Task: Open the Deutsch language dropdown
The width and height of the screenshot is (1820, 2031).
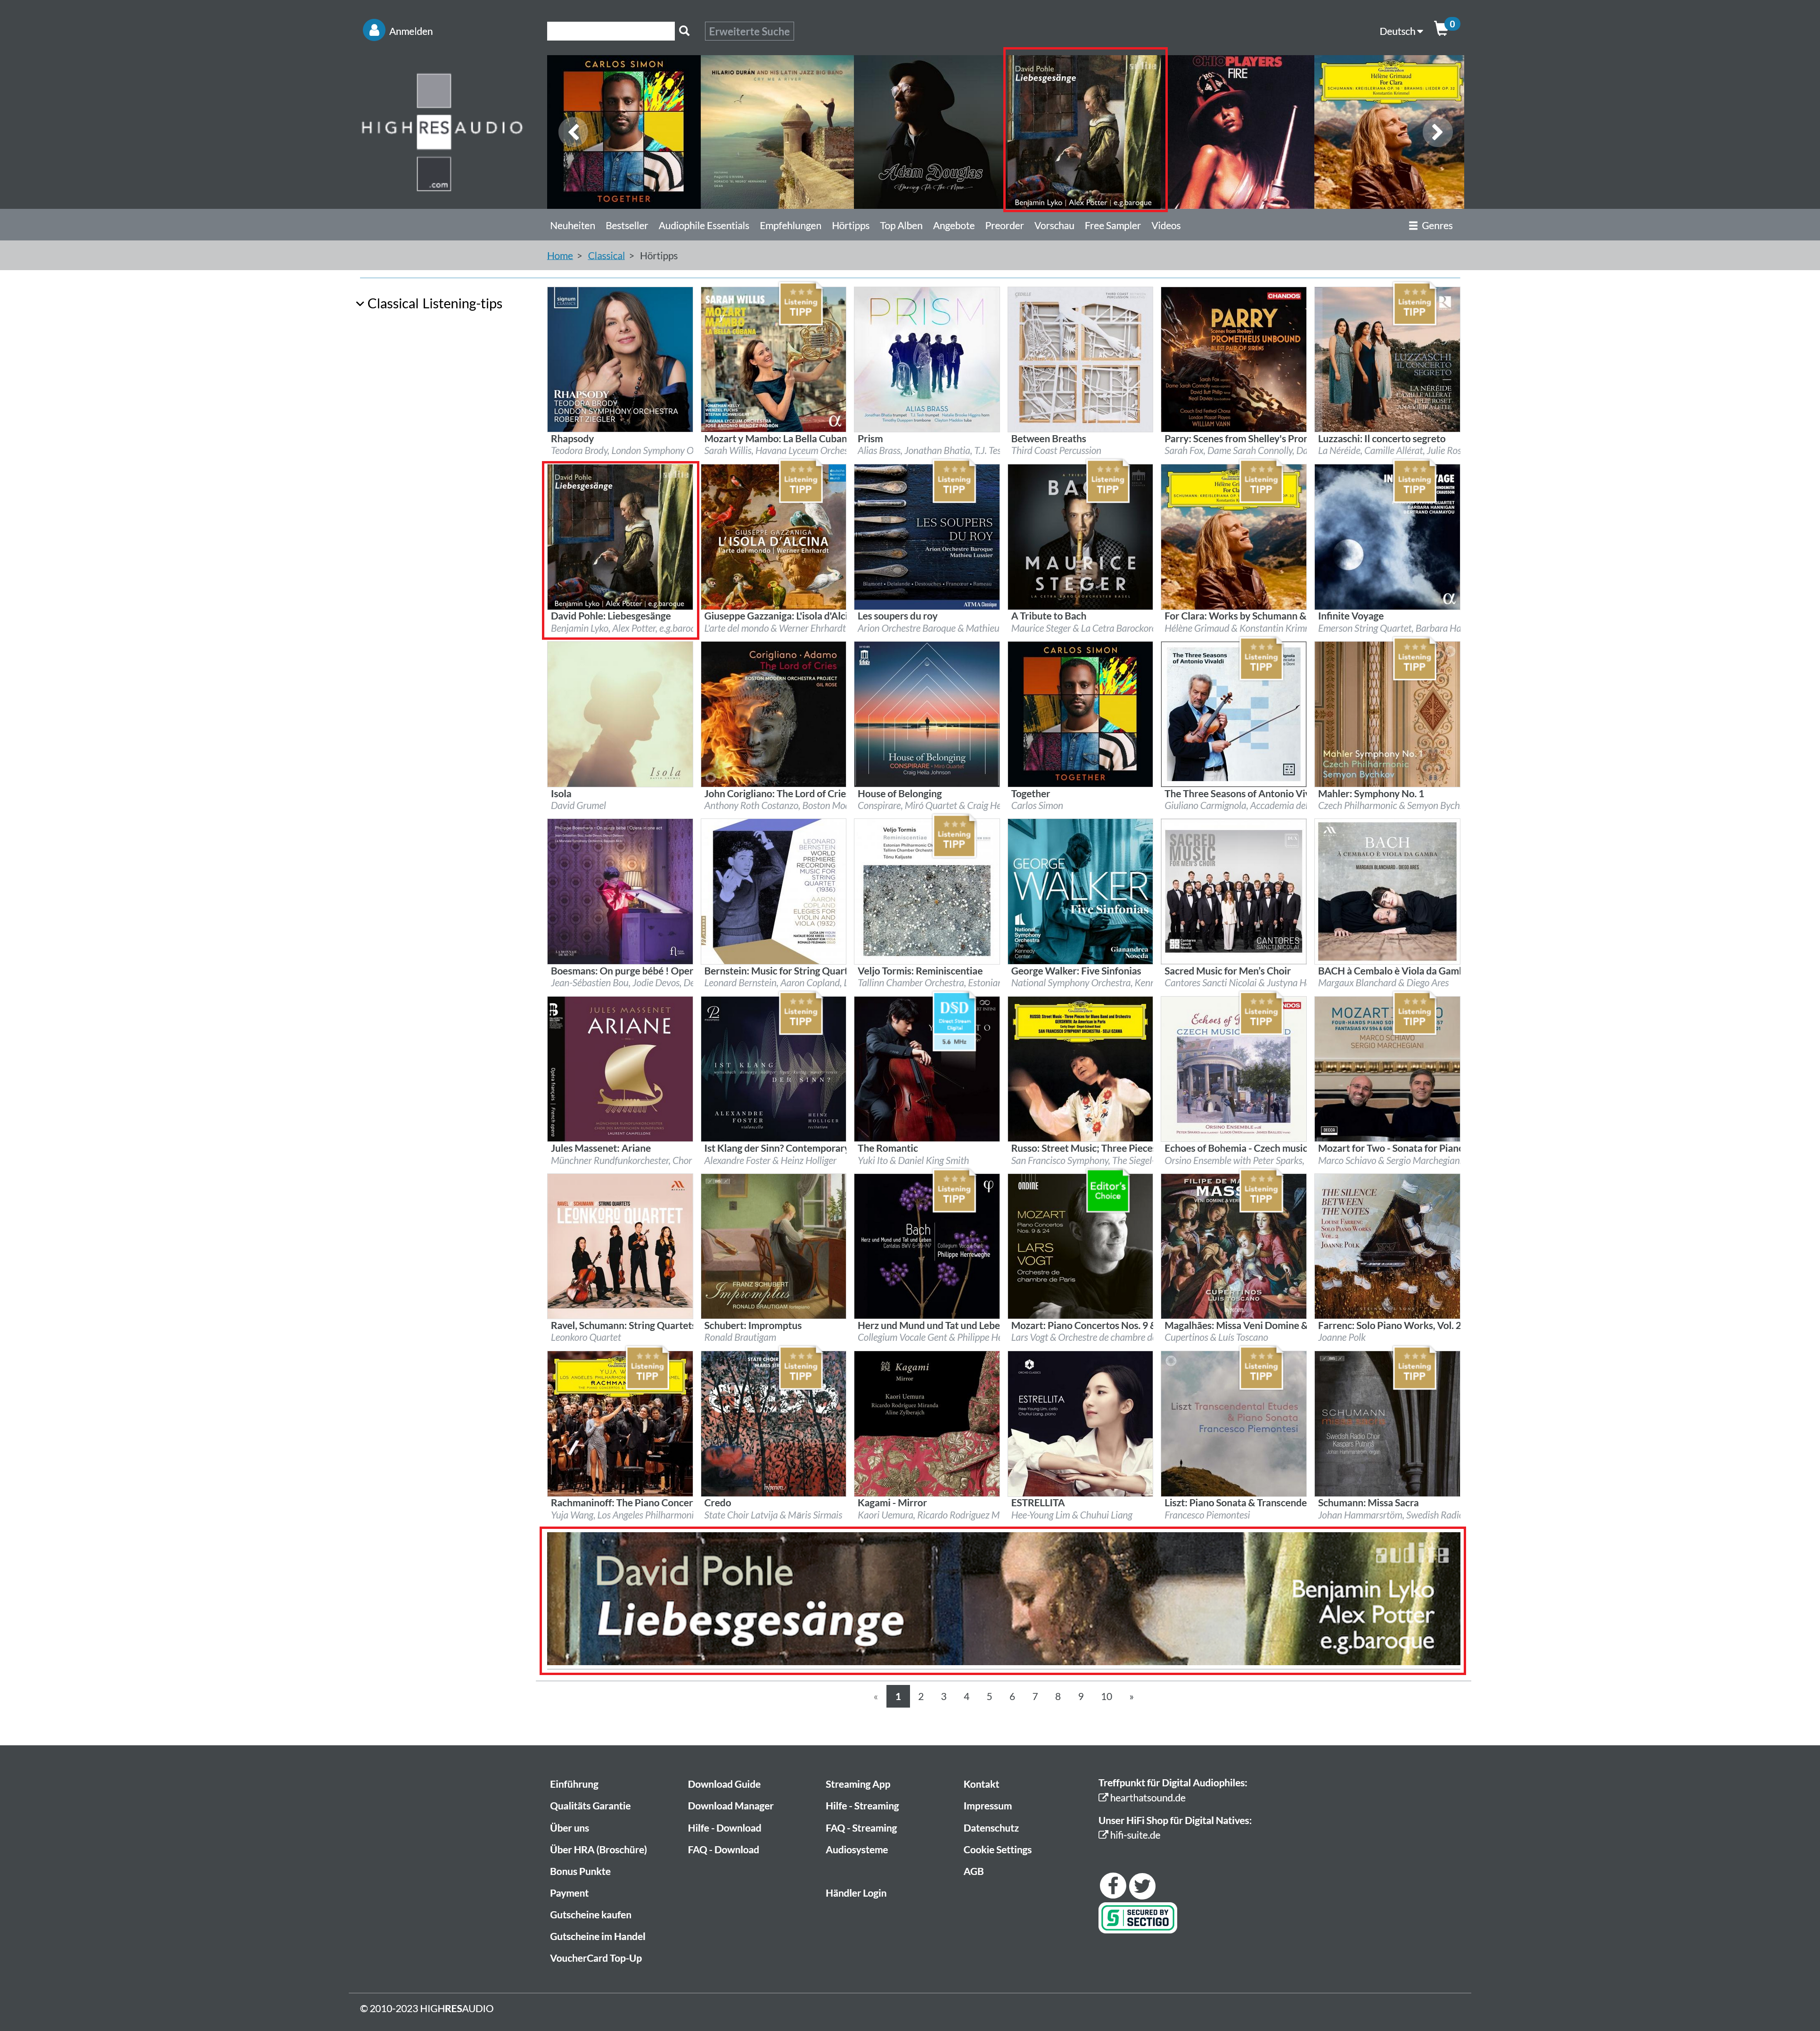Action: [1400, 31]
